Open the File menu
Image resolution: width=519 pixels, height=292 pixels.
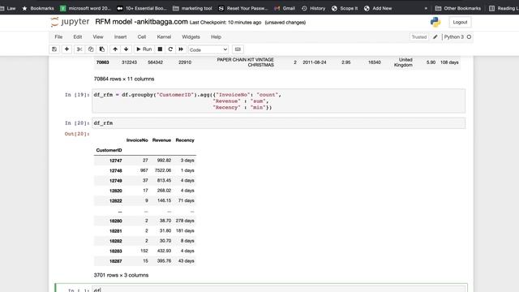coord(58,37)
